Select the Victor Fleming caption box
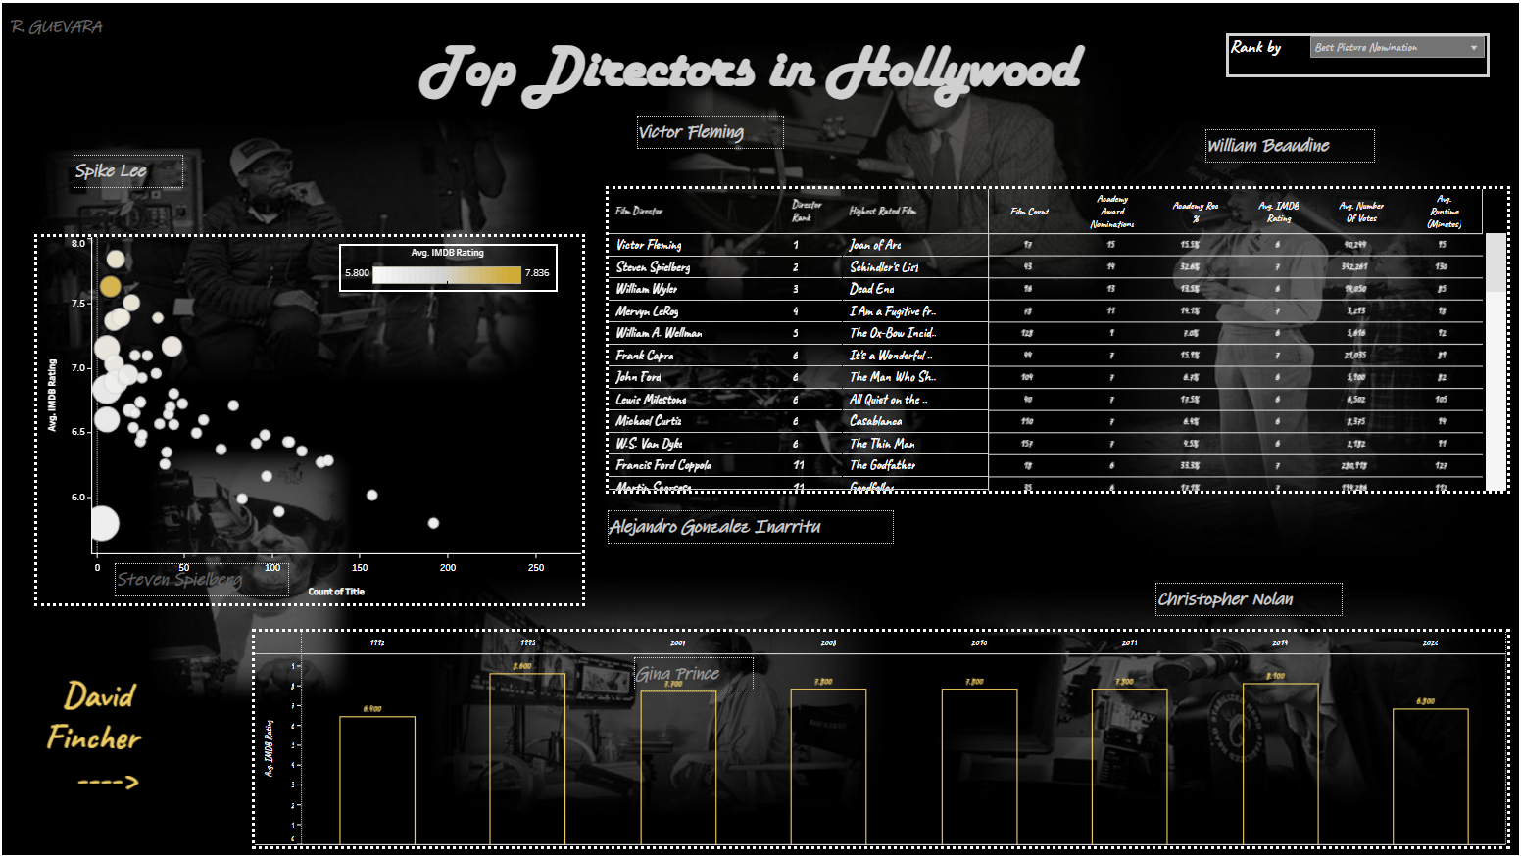Screen dimensions: 1521x856 (x=692, y=131)
